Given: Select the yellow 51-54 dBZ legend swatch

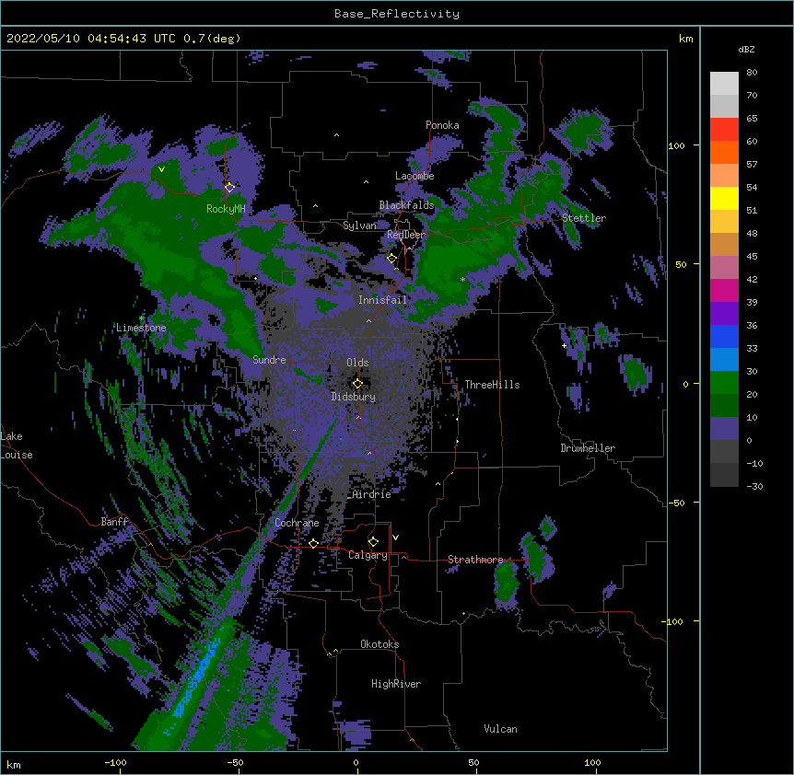Looking at the screenshot, I should 724,198.
